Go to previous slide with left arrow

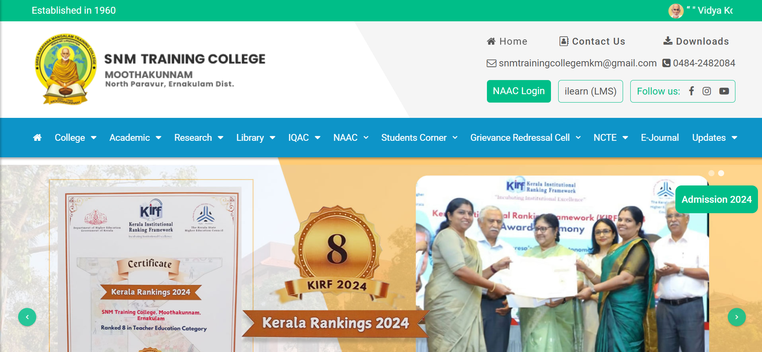[27, 317]
